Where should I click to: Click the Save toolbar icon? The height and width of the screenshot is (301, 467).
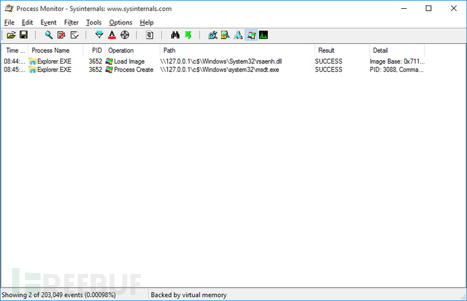[x=24, y=35]
